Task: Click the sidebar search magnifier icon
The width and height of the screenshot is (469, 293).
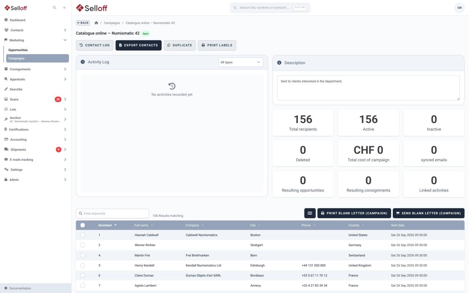Action: (x=54, y=7)
